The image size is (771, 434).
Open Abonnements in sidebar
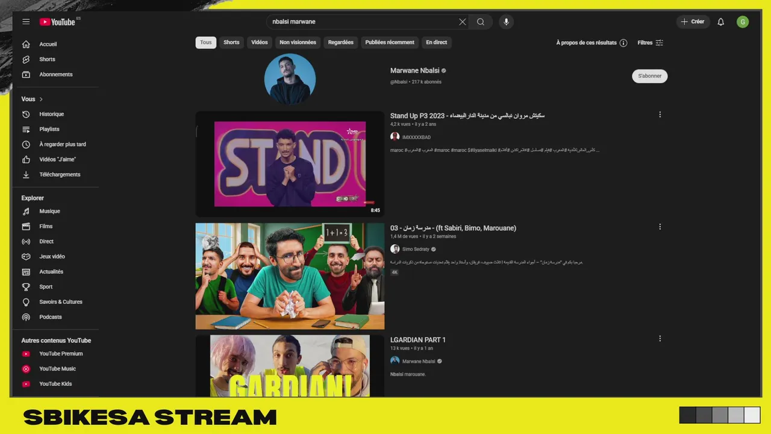[x=55, y=74]
